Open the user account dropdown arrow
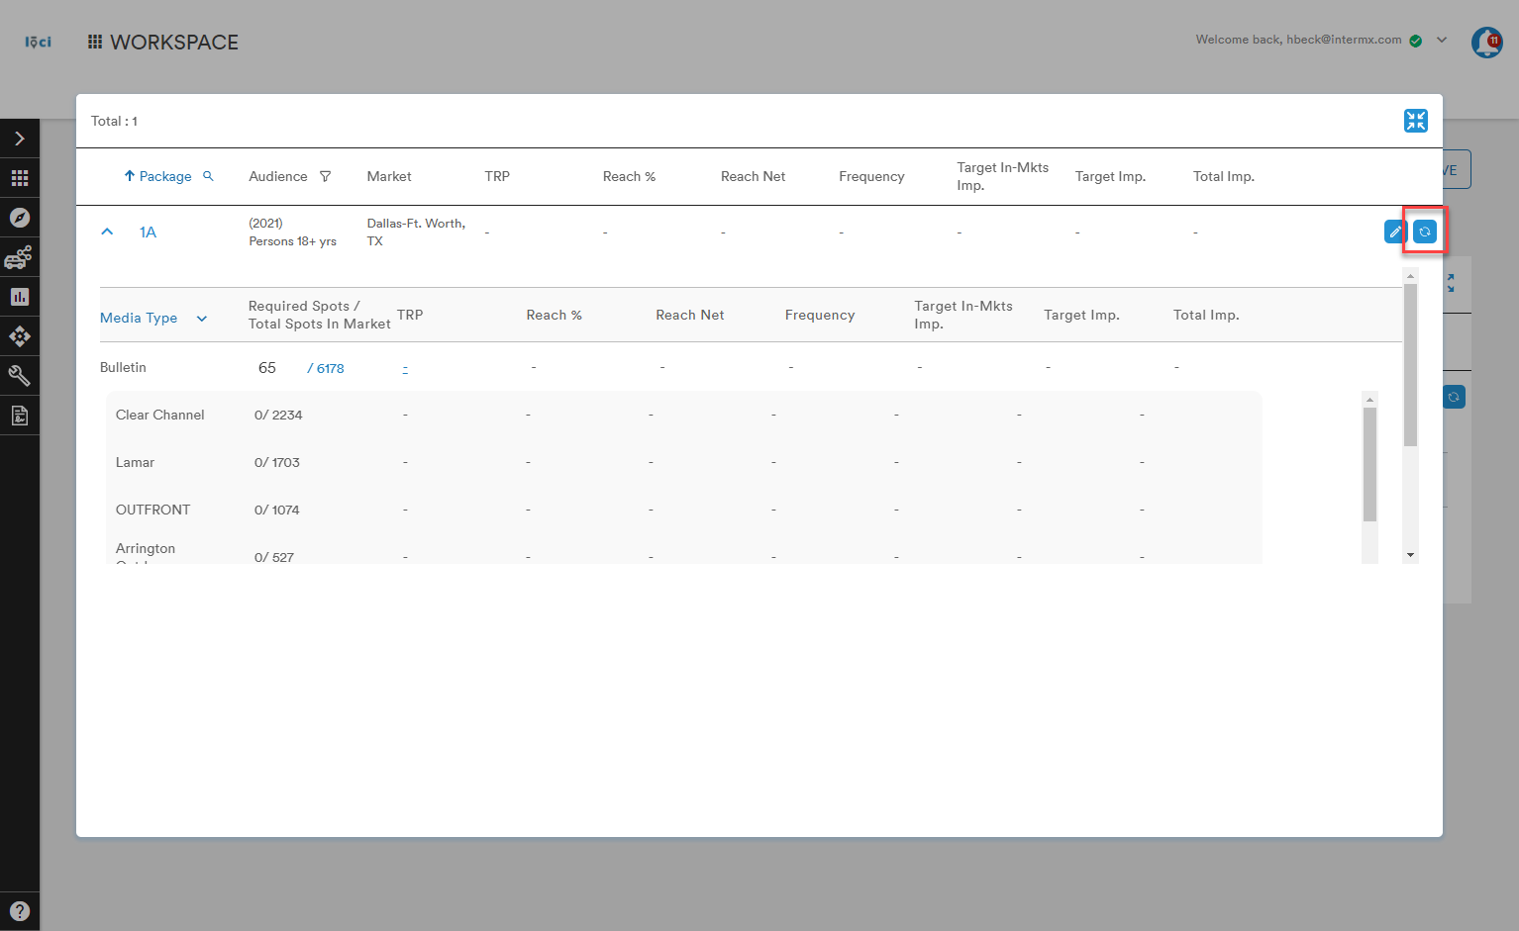Screen dimensions: 1519x931 [x=1442, y=41]
